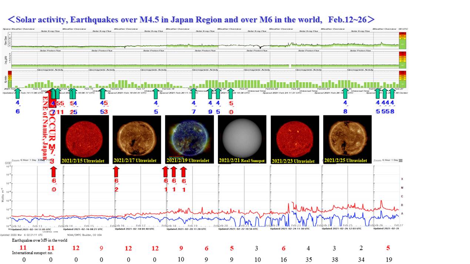Click 'Earthquakes over M5 in the world' label
The height and width of the screenshot is (264, 470).
[39, 240]
